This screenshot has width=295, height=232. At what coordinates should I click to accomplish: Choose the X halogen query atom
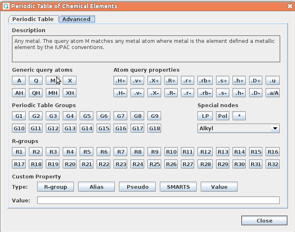[x=70, y=81]
